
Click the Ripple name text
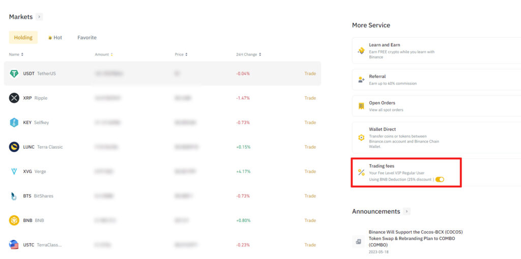[x=41, y=98]
